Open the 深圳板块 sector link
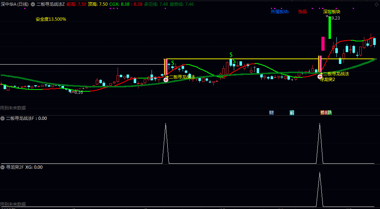 [331, 11]
